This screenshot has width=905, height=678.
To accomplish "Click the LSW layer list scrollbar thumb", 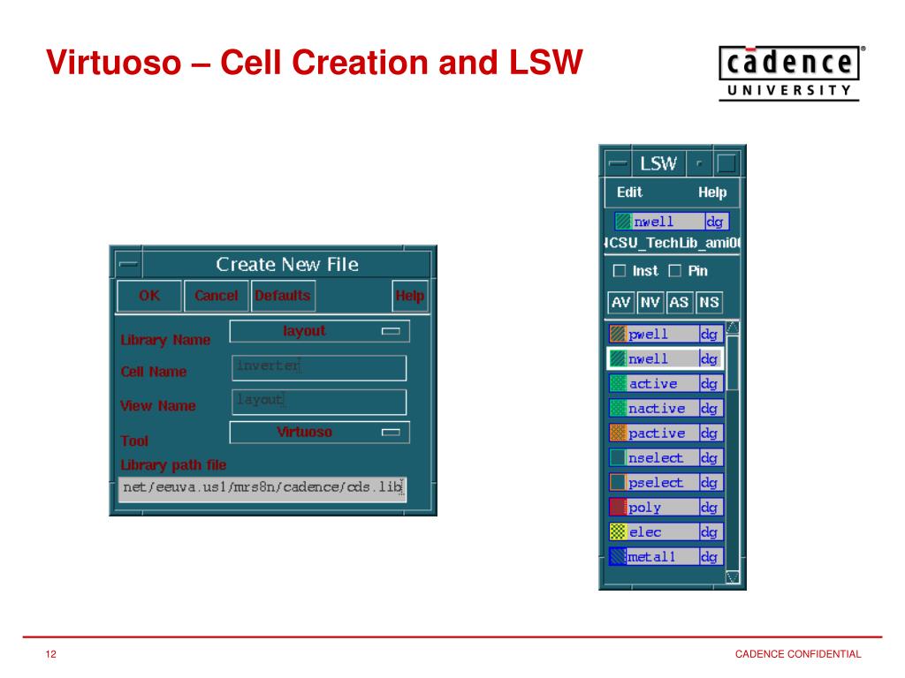I will coord(733,363).
